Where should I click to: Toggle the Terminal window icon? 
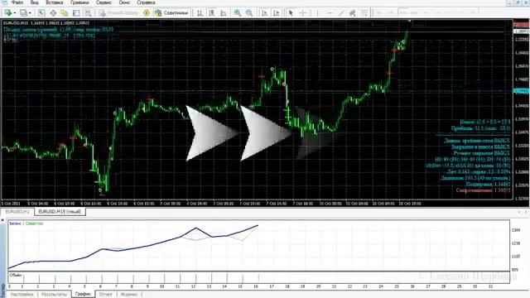(76, 13)
